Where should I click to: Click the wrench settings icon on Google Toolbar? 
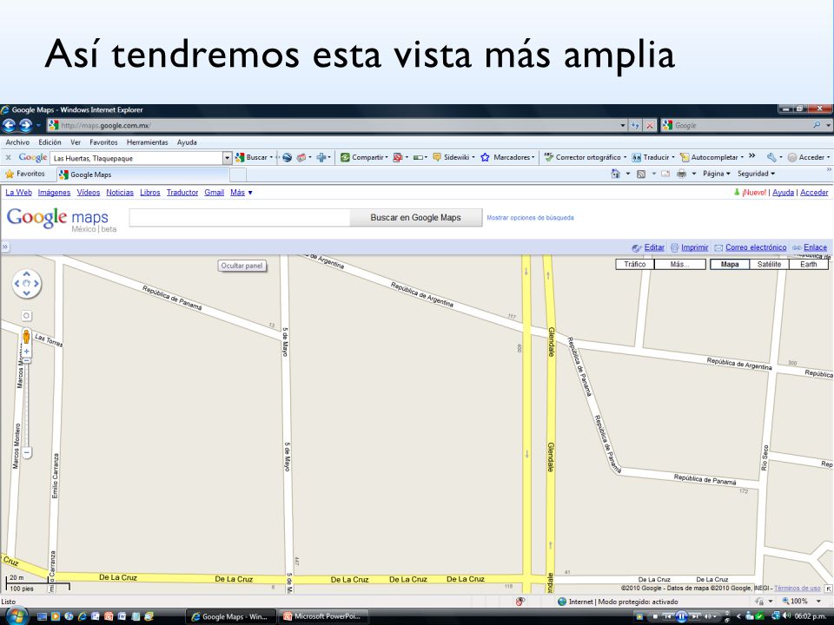click(771, 157)
